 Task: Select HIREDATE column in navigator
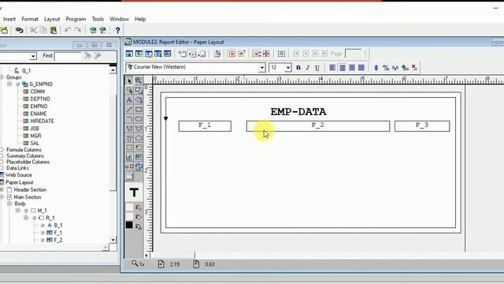[42, 121]
